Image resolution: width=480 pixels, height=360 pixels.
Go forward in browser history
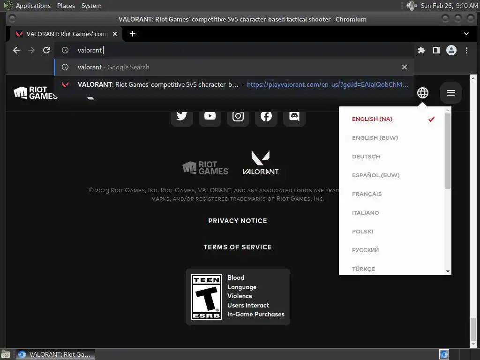click(x=31, y=50)
